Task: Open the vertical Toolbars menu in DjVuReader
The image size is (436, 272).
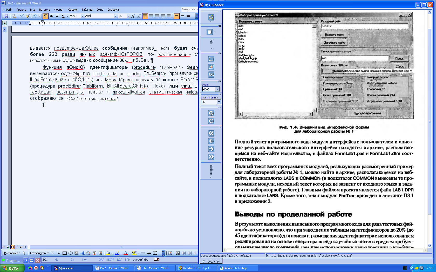Action: [211, 171]
